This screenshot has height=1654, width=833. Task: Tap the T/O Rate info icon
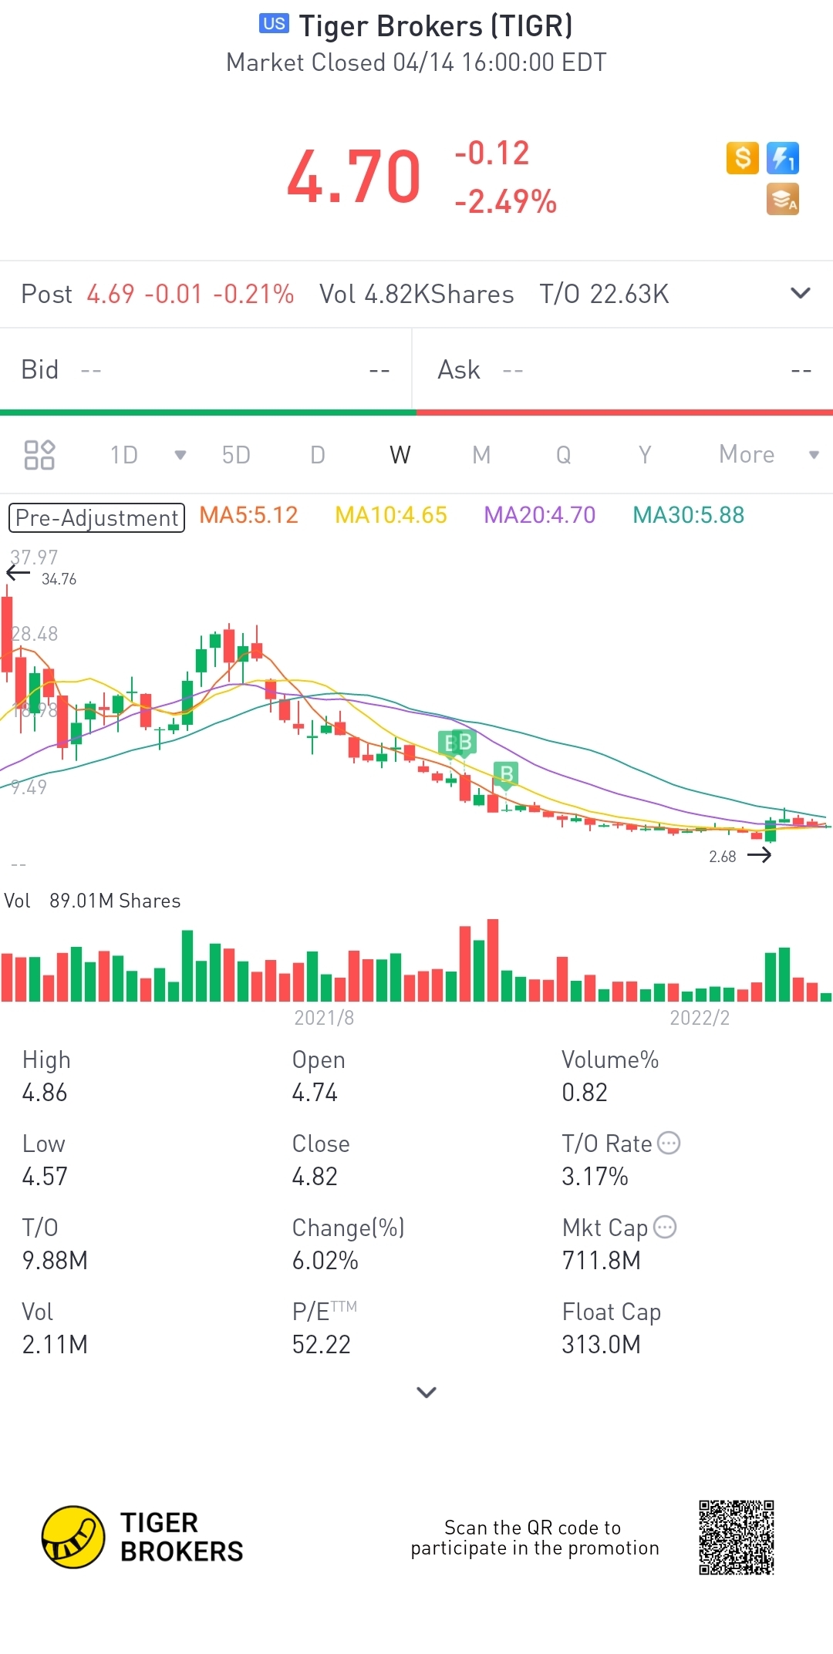(x=669, y=1143)
